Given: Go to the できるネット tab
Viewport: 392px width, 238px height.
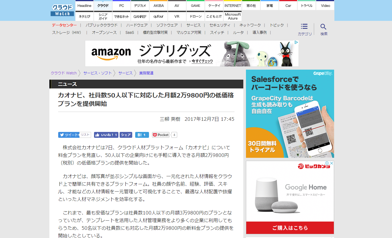Looking at the screenshot, I should pyautogui.click(x=121, y=16).
